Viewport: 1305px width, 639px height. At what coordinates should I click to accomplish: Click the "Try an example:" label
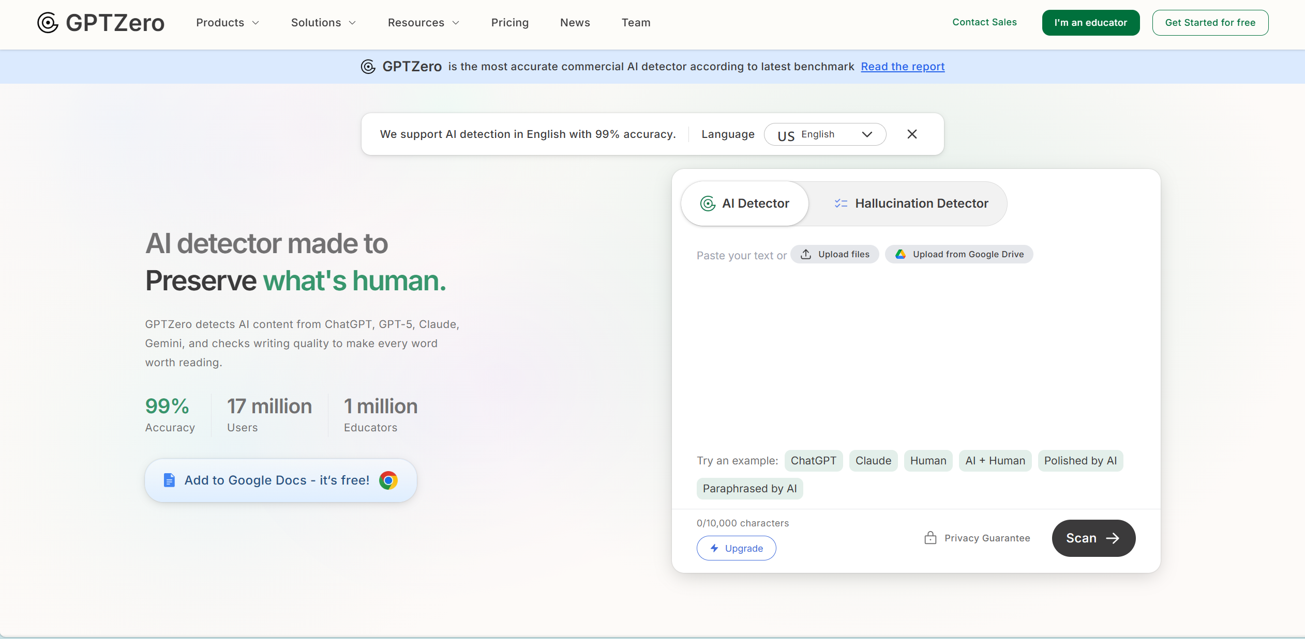tap(738, 461)
